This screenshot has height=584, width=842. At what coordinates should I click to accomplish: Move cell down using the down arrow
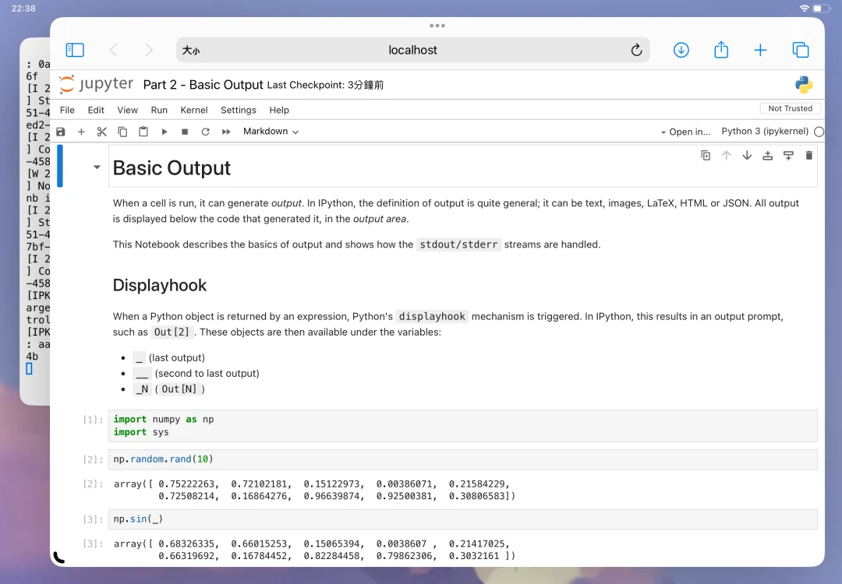(x=747, y=156)
